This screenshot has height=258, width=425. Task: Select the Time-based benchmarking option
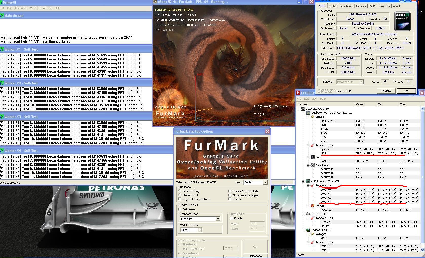point(180,244)
